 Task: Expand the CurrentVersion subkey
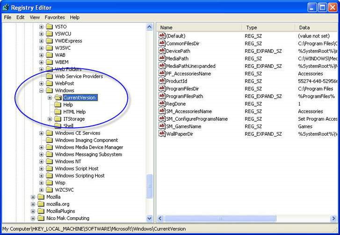pyautogui.click(x=50, y=98)
